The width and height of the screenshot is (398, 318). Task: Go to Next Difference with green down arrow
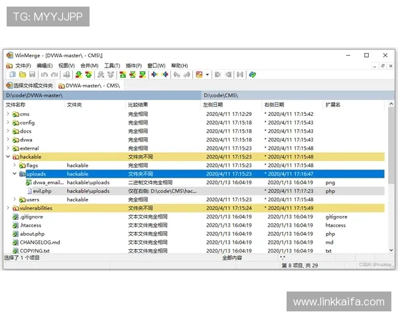[79, 75]
